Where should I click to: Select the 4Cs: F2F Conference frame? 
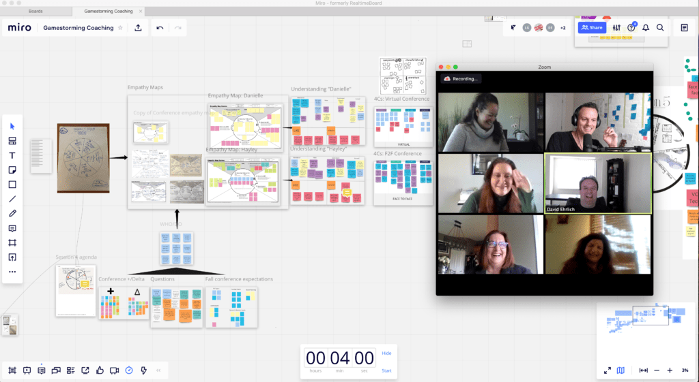coord(403,181)
